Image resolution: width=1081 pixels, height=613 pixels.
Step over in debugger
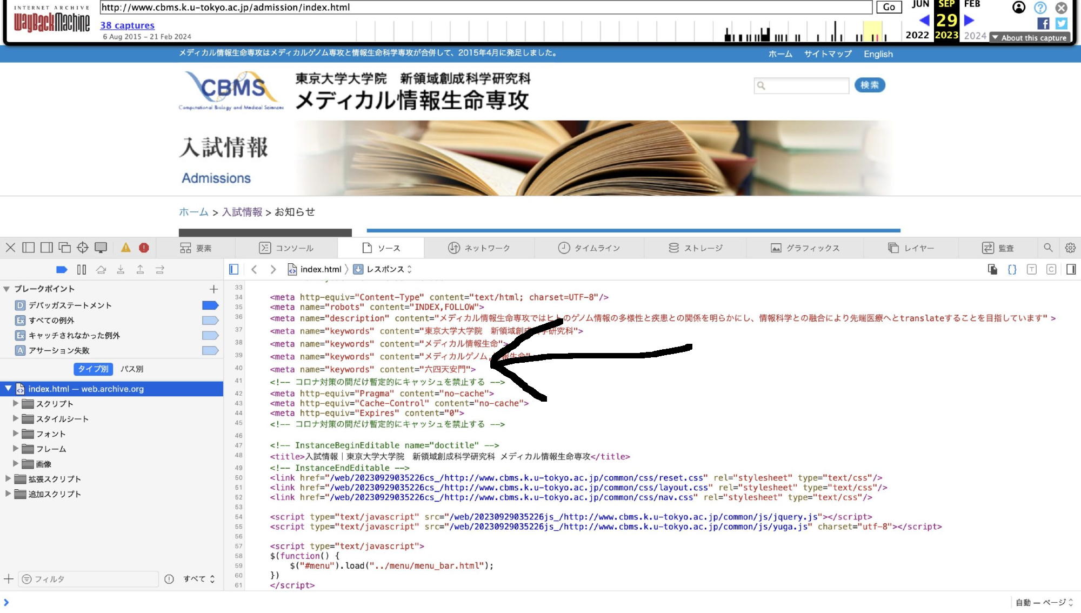click(101, 269)
